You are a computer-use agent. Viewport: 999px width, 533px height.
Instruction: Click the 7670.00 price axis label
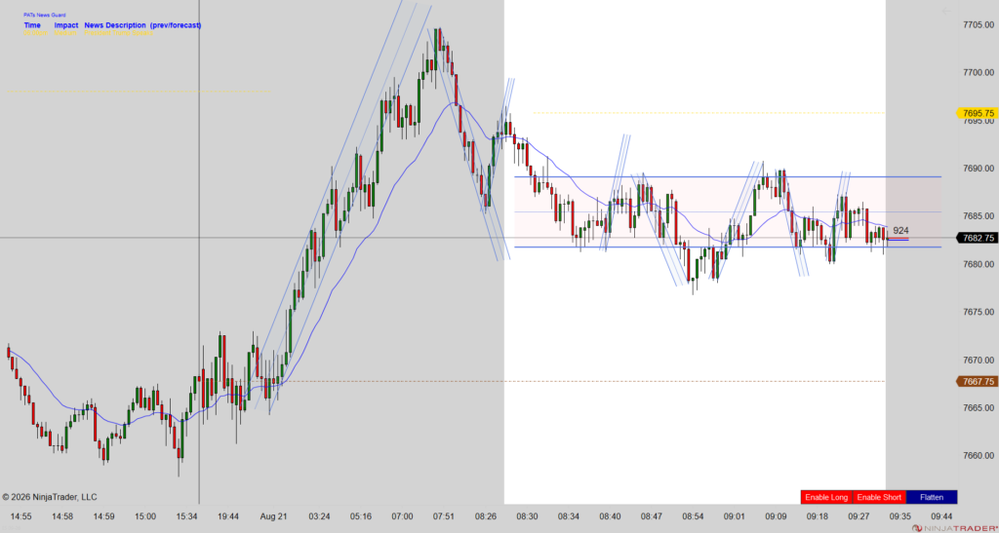[x=979, y=360]
